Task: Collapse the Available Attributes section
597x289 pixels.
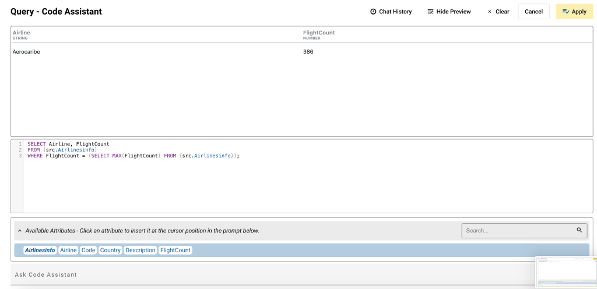Action: (20, 231)
